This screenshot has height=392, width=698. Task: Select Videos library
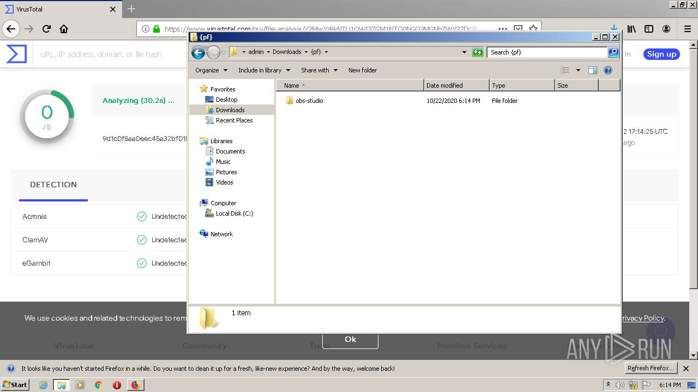(x=224, y=182)
